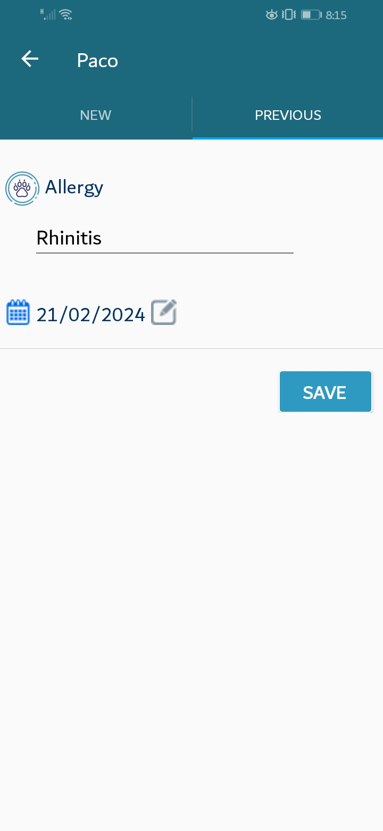Screen dimensions: 383x831
Task: Tap the Paco title in header
Action: pyautogui.click(x=97, y=61)
